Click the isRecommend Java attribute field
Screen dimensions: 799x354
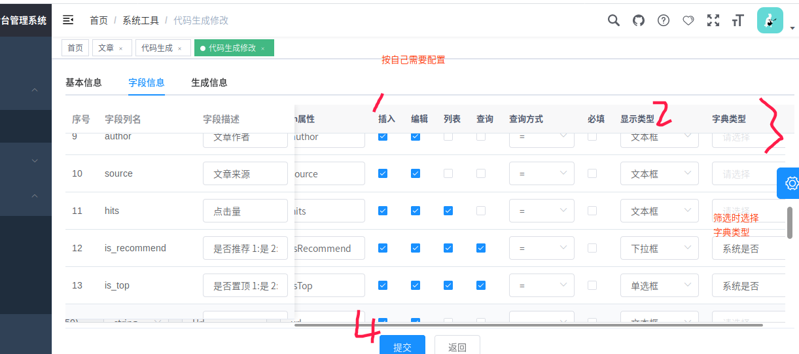pyautogui.click(x=330, y=248)
